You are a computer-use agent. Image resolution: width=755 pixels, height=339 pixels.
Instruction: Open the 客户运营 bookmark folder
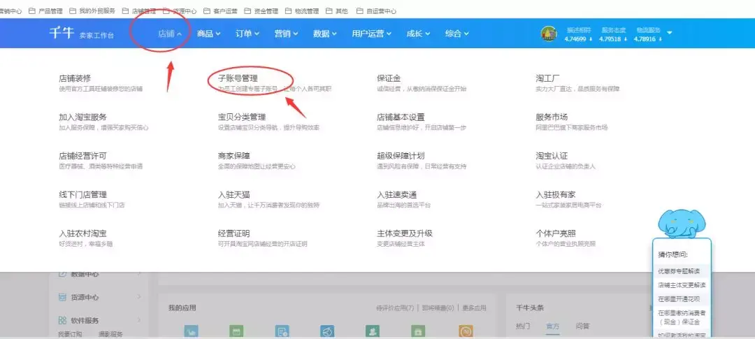pos(220,10)
